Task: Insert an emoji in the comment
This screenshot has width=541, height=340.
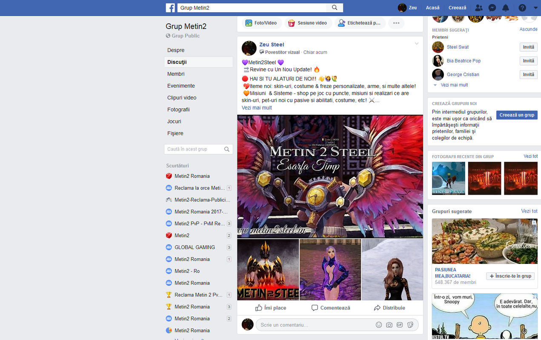Action: pos(379,325)
